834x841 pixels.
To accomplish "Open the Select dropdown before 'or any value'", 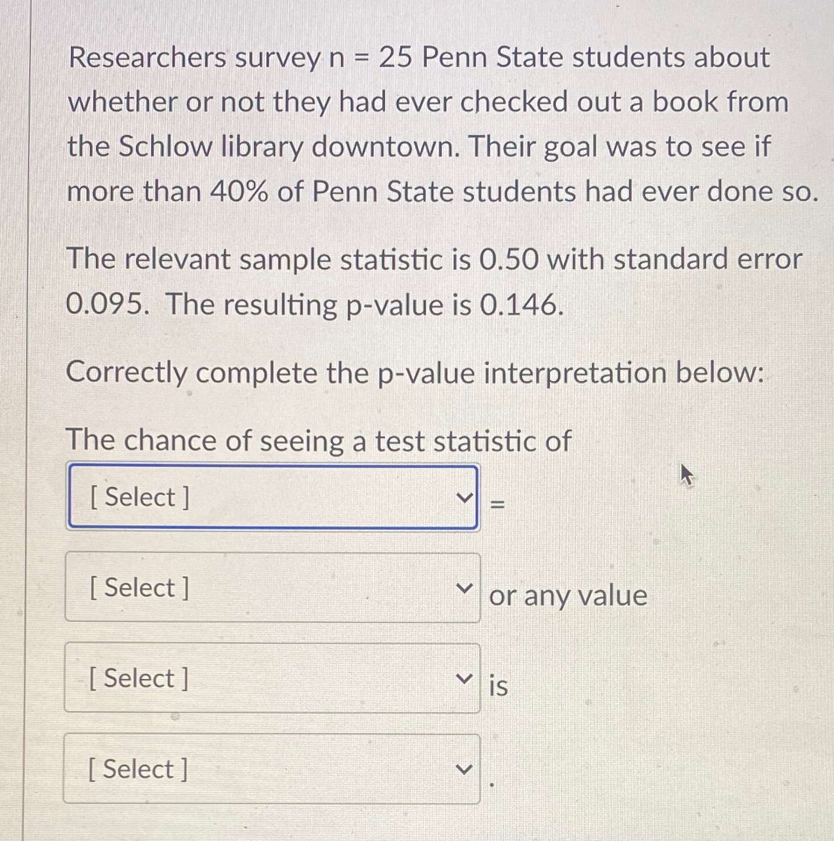I will (272, 588).
